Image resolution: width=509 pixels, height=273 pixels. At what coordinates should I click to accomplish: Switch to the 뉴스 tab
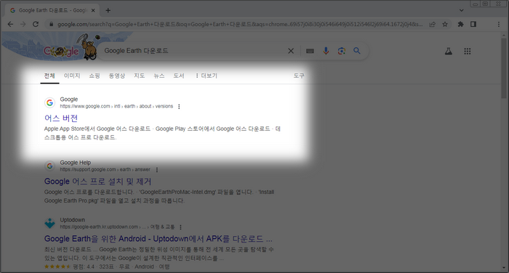pos(159,76)
